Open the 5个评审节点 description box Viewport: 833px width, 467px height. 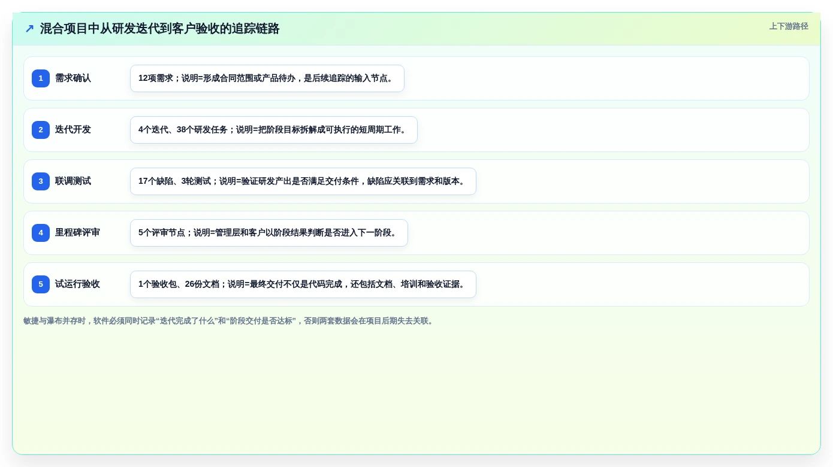[269, 233]
